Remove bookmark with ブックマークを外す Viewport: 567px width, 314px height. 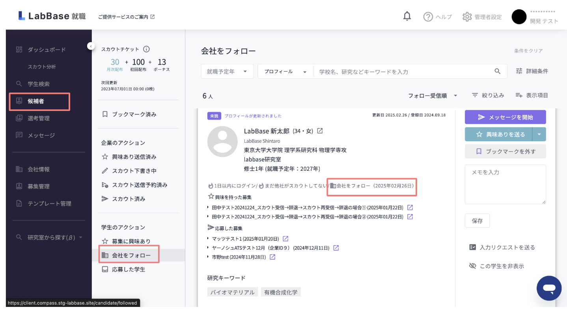click(x=505, y=151)
